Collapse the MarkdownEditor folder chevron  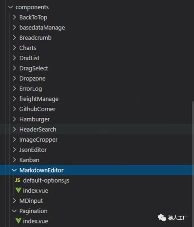14,170
